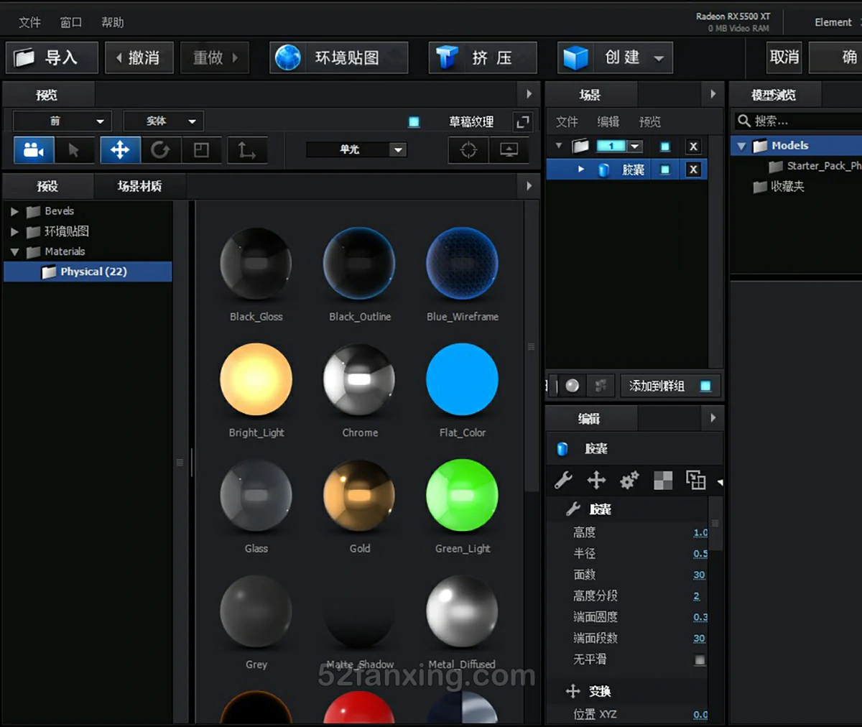Image resolution: width=862 pixels, height=727 pixels.
Task: Pick the rotate tool in preview toolbar
Action: coord(160,149)
